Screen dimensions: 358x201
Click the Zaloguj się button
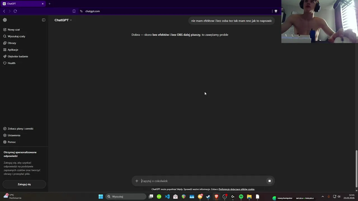pos(24,184)
